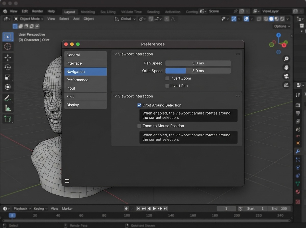This screenshot has width=306, height=228.
Task: Toggle X-ray mode in viewport header
Action: [259, 19]
